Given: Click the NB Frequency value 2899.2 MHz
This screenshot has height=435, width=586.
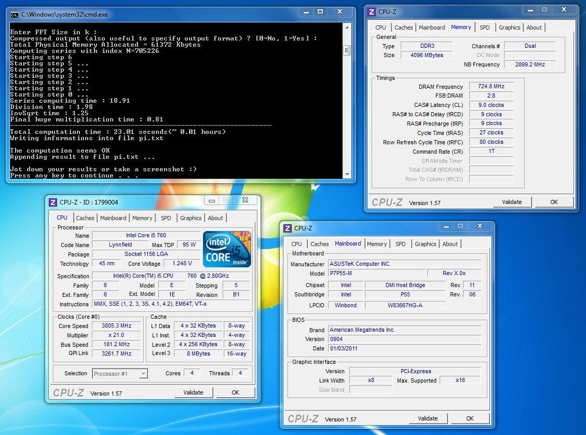Looking at the screenshot, I should pos(530,64).
